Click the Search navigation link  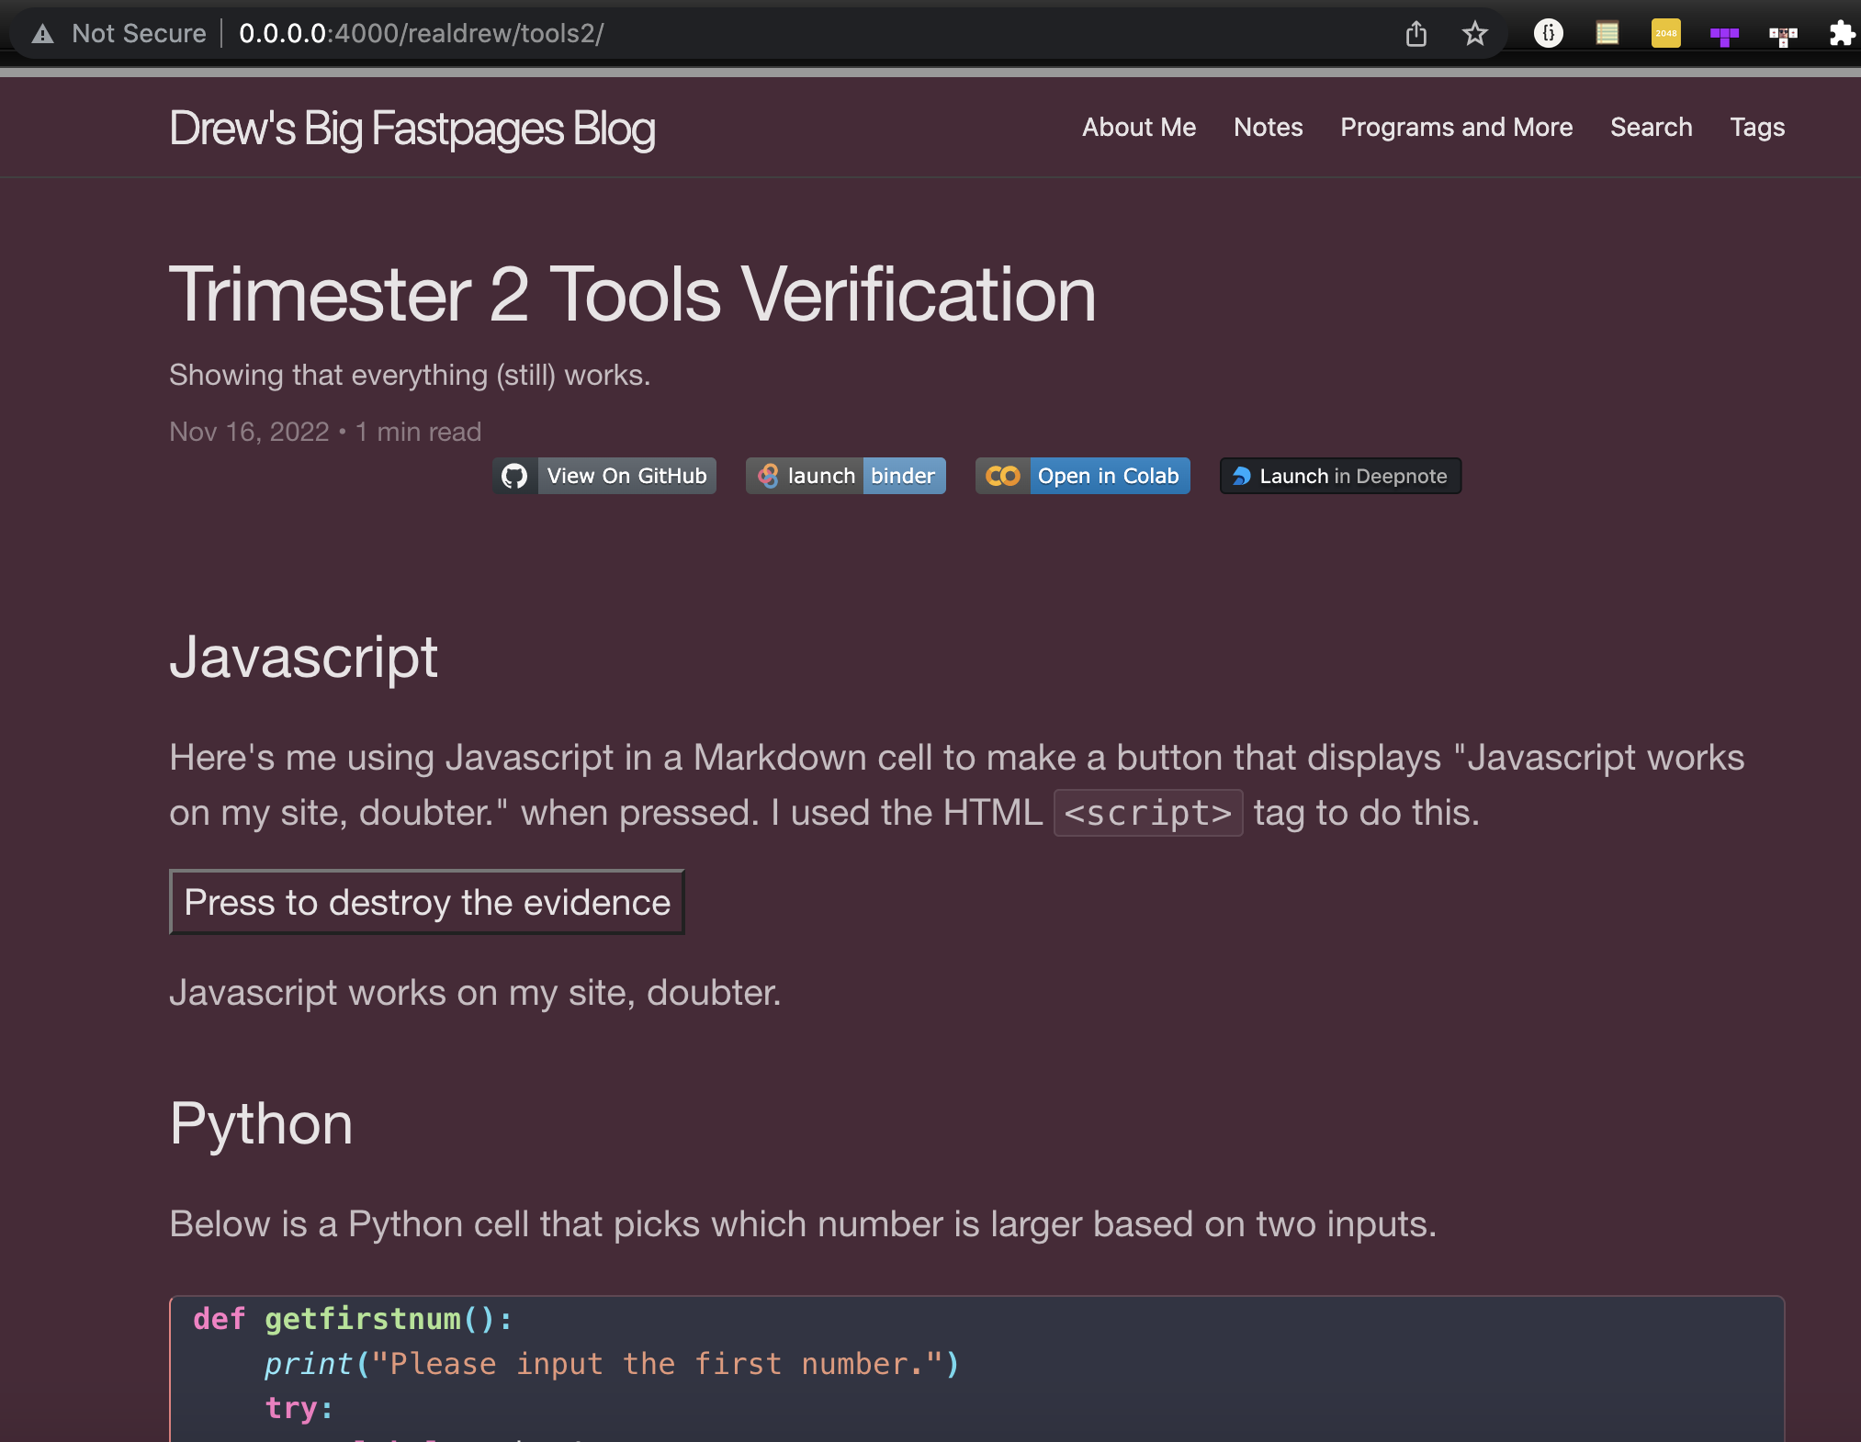coord(1651,127)
